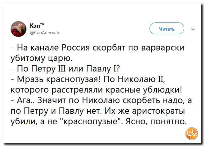Expand the tweet options chevron arrow
The image size is (205, 147).
click(193, 29)
